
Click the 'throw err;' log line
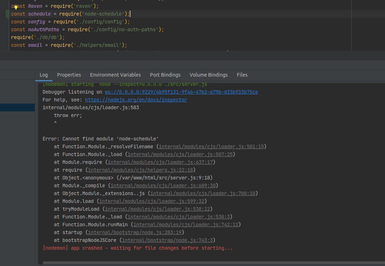[68, 115]
